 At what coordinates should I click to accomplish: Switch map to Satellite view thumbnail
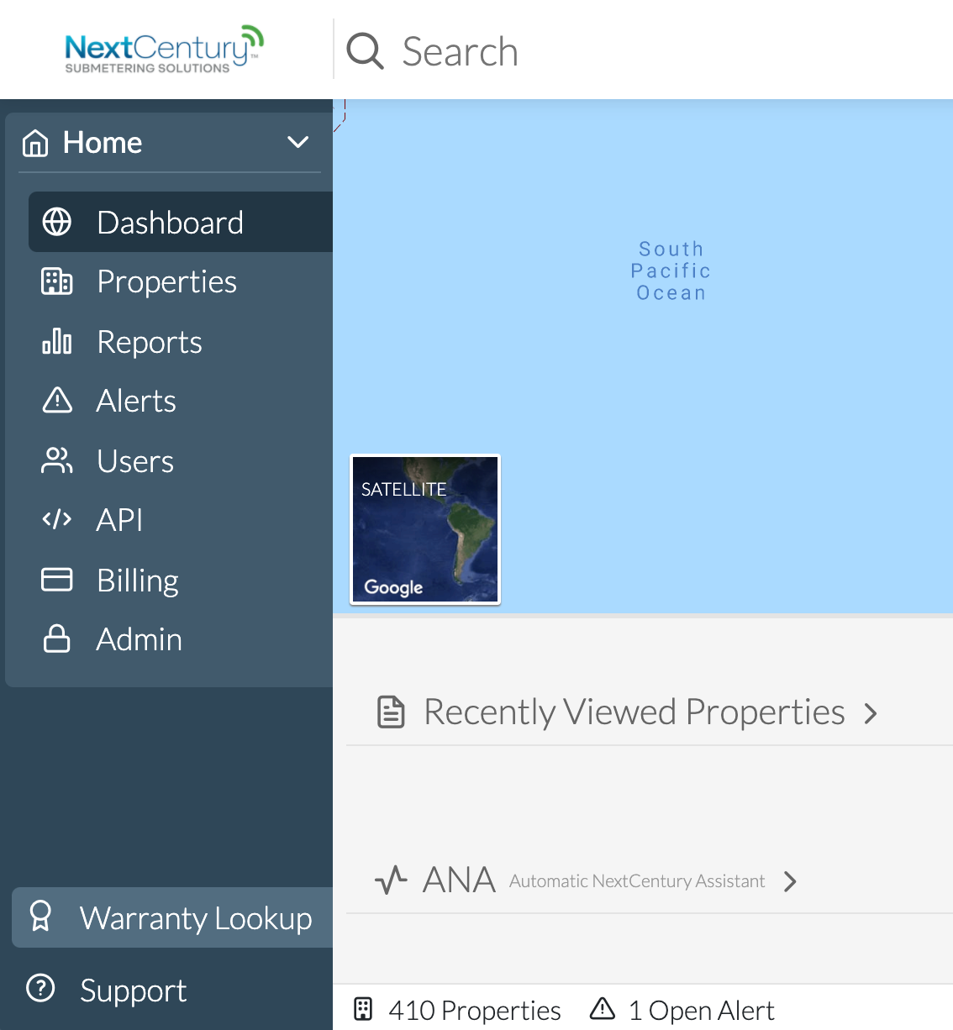(425, 529)
